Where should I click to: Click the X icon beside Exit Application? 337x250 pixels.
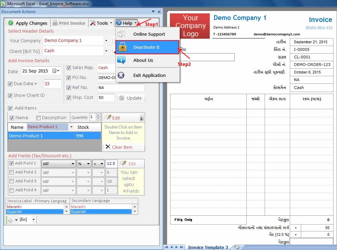pos(121,75)
